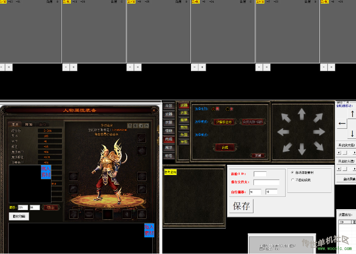Click the down-left diagonal direction arrow
Viewport: 356px width, 254px height.
click(287, 147)
